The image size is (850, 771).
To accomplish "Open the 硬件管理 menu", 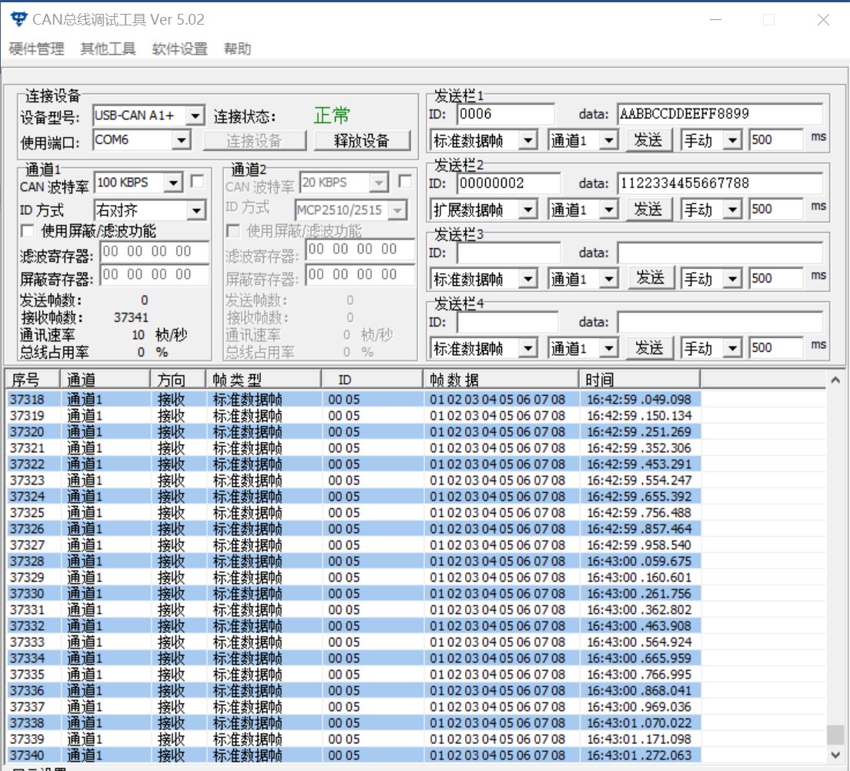I will point(36,49).
